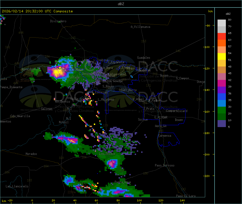Pick the slate purple 10-5 dBZ legend band
Viewport: 242px width, 204px height.
[222, 124]
